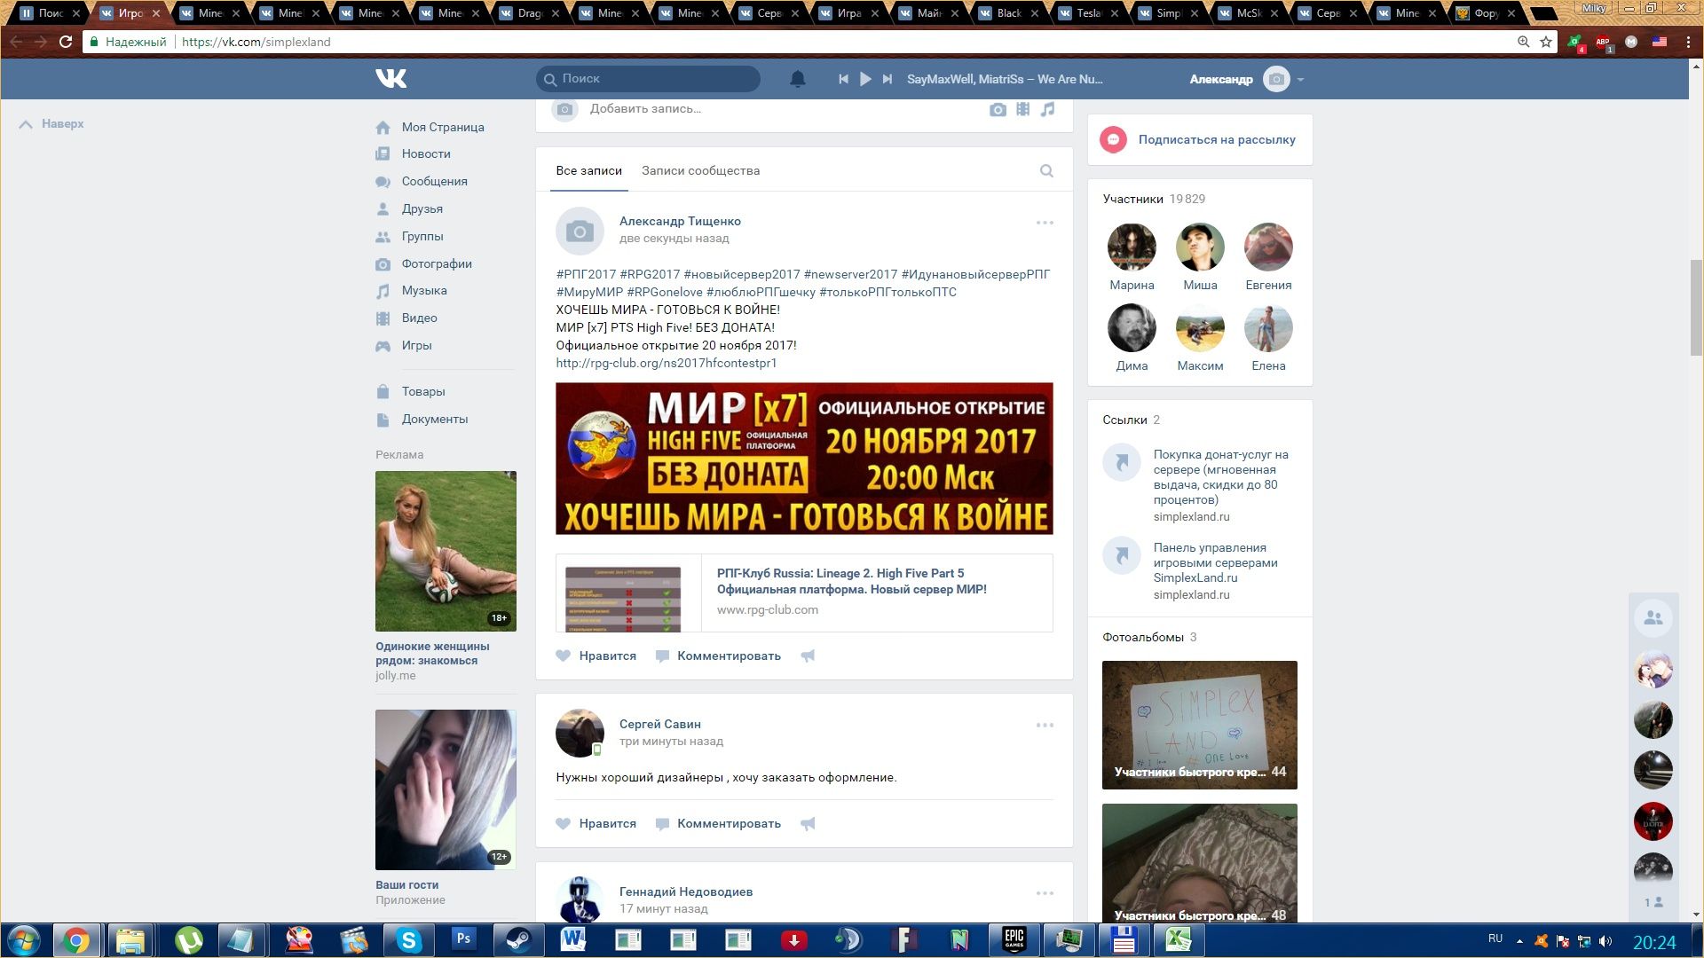
Task: Like Александр Тищенко's post
Action: coord(596,656)
